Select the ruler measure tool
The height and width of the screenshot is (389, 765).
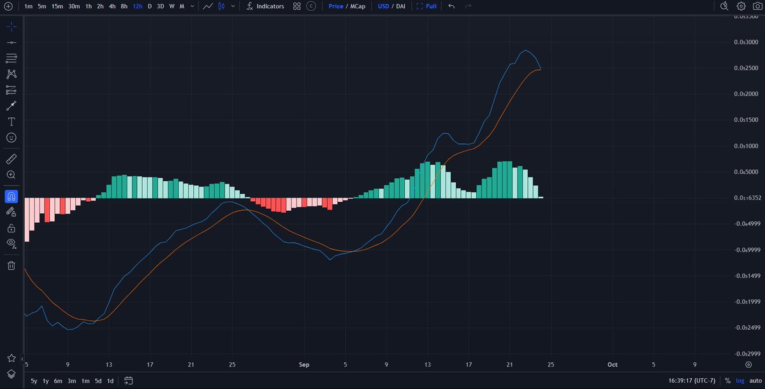click(x=11, y=159)
